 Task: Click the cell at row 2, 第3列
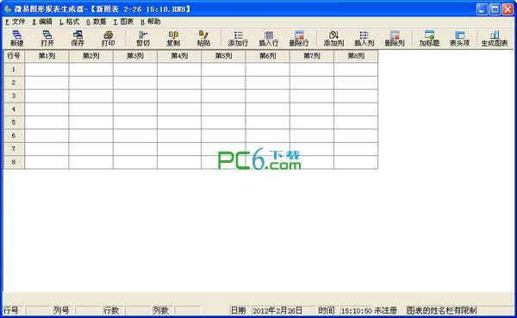click(x=135, y=83)
